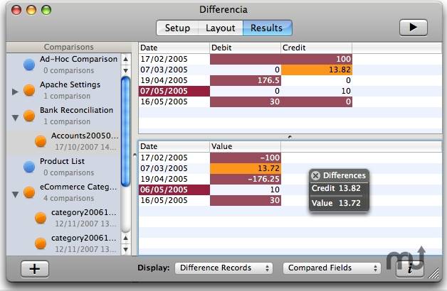Select the Results tab
This screenshot has width=447, height=291.
(x=267, y=28)
